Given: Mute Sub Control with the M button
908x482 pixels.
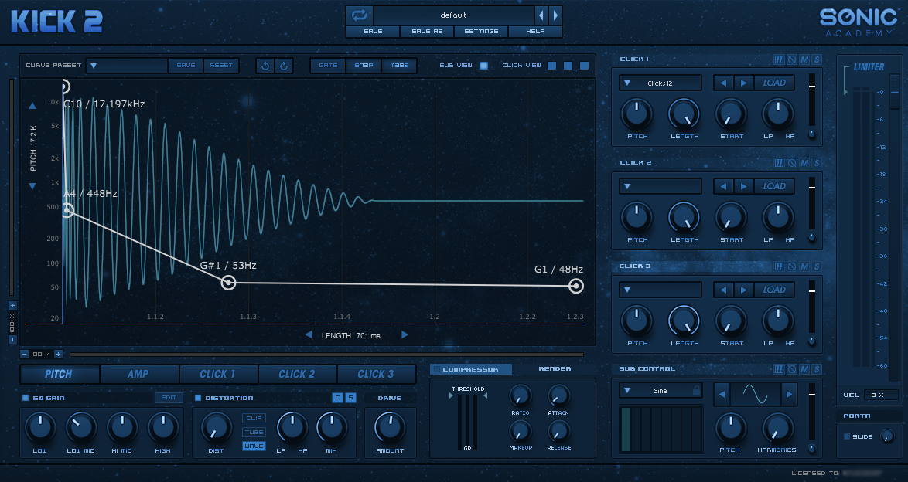Looking at the screenshot, I should pos(804,369).
